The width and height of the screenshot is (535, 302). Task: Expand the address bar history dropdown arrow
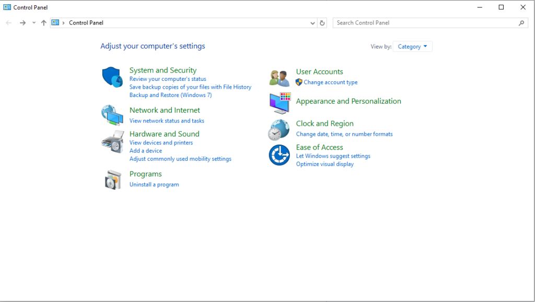[312, 22]
